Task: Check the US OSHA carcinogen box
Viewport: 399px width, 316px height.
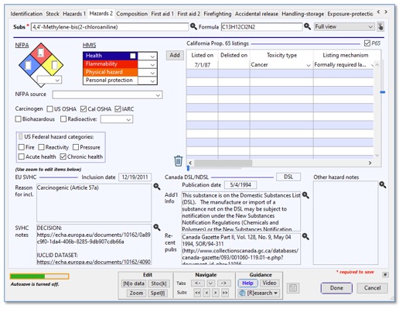Action: point(50,109)
